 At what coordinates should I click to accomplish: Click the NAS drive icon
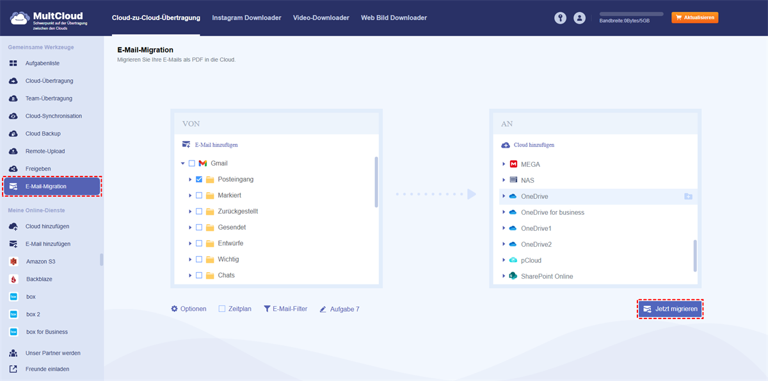tap(513, 180)
